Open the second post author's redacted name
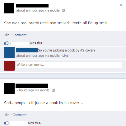 coord(32,86)
